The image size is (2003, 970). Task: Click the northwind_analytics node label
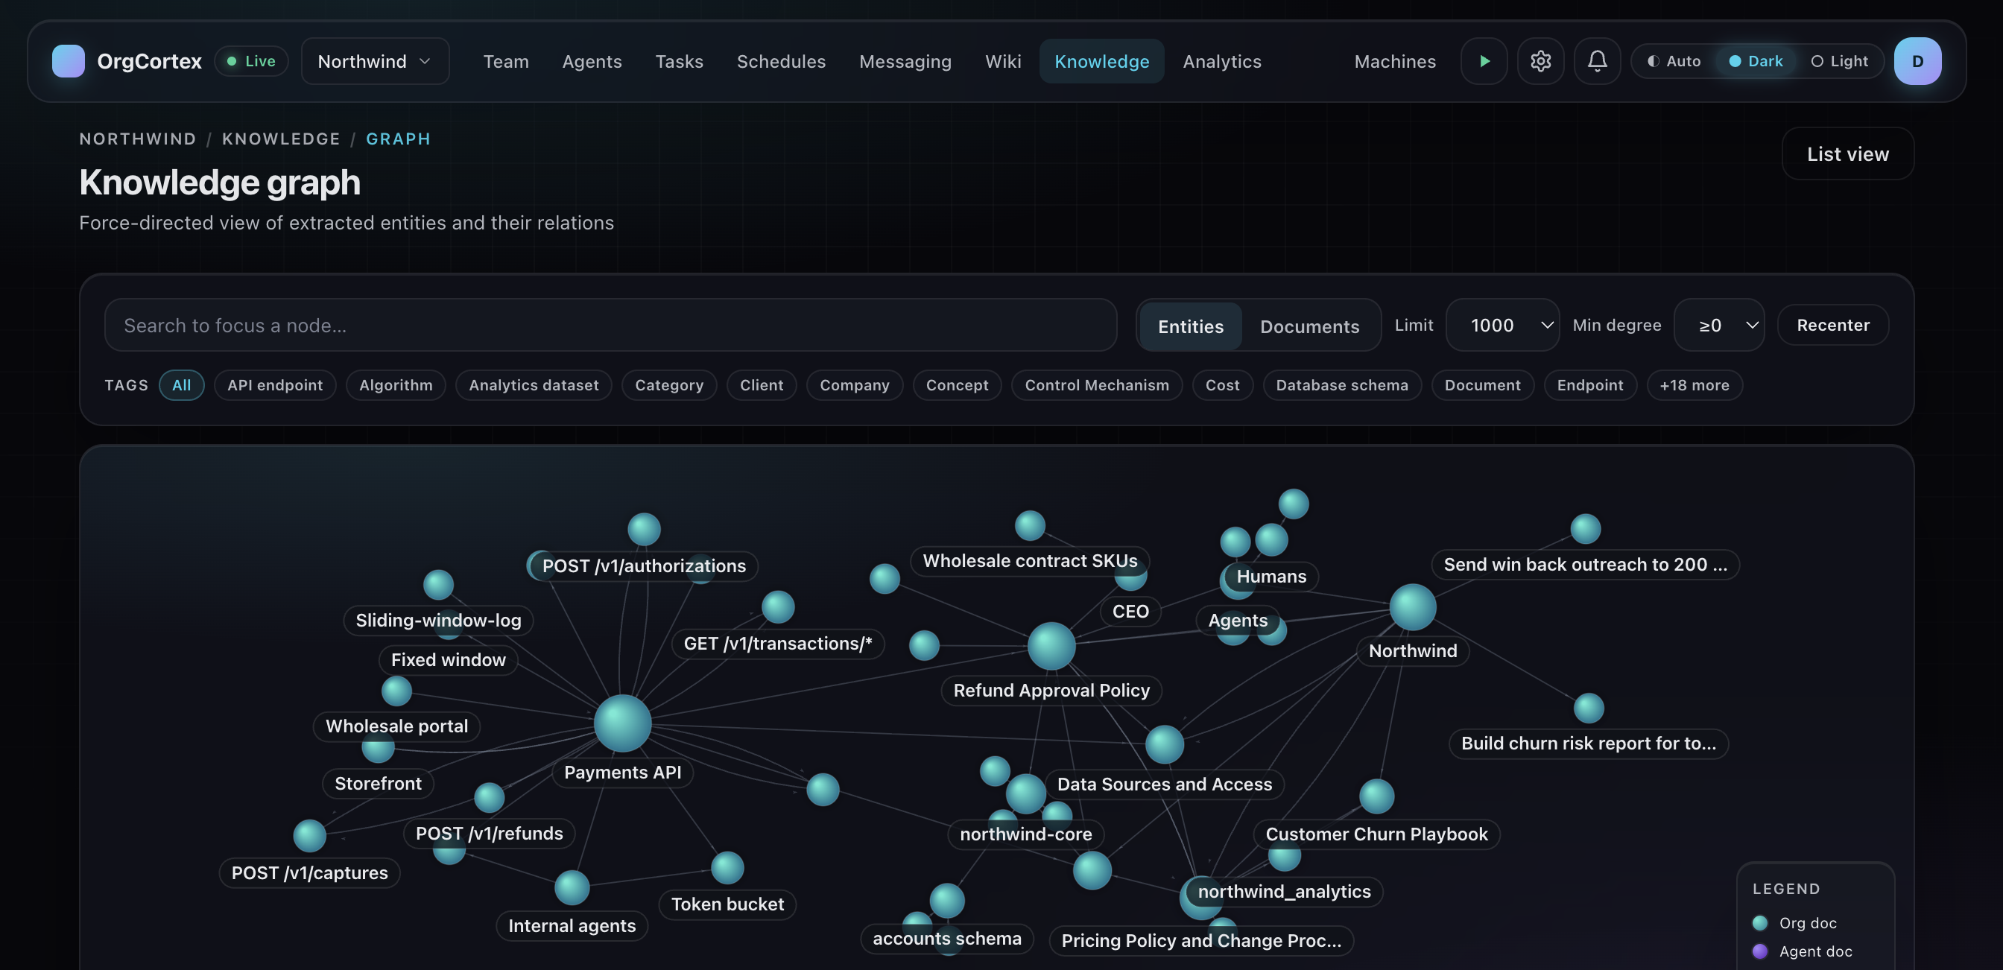[1284, 891]
